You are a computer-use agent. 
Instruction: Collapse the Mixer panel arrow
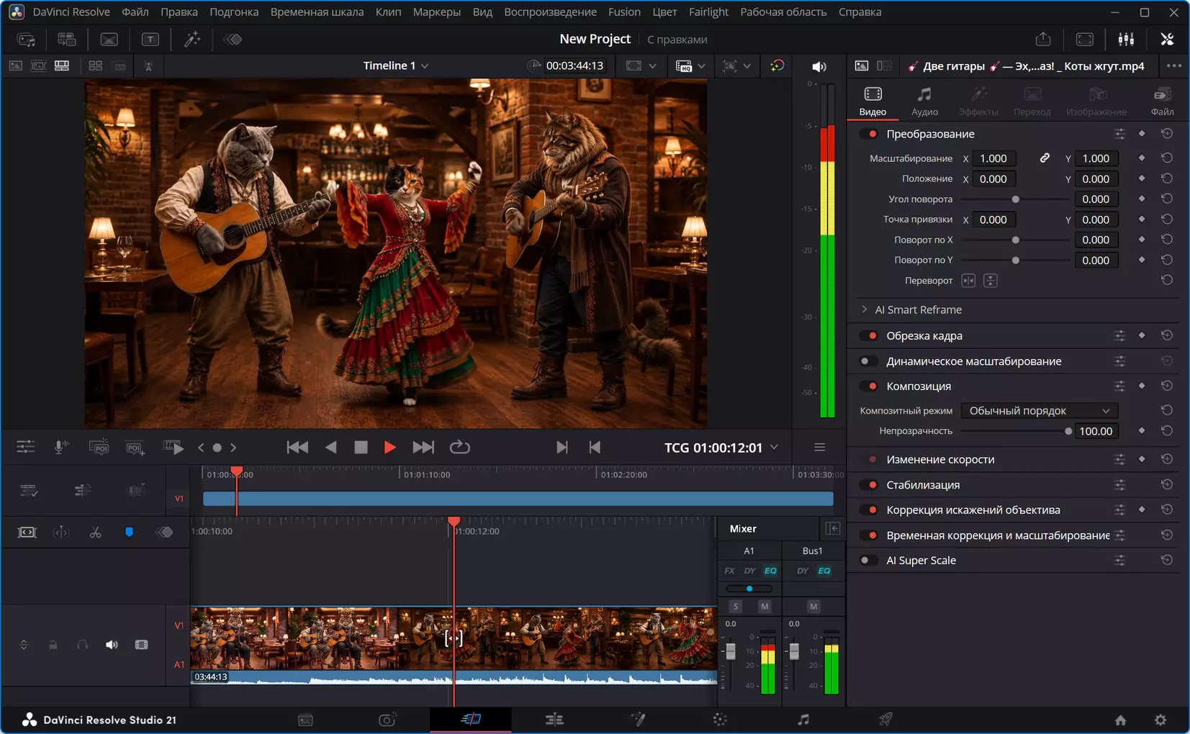pyautogui.click(x=833, y=529)
